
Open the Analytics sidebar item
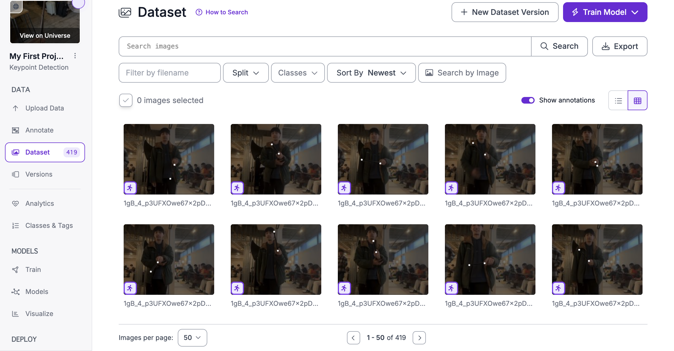coord(39,203)
